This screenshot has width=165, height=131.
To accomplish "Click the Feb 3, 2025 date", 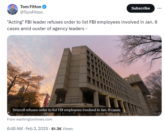I will pos(37,129).
